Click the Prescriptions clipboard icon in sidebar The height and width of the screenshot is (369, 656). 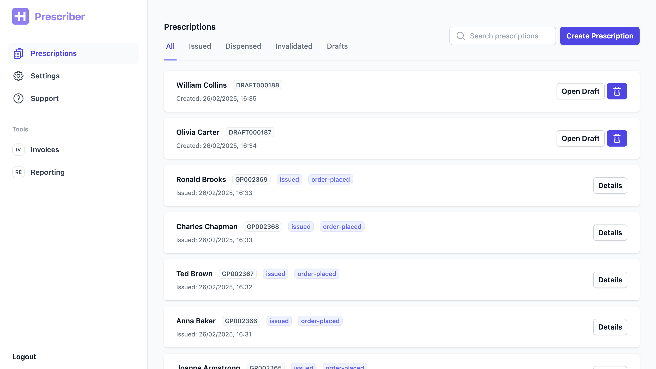(18, 53)
